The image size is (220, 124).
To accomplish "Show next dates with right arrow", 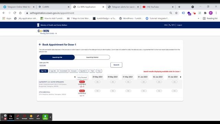I will [x=180, y=77].
